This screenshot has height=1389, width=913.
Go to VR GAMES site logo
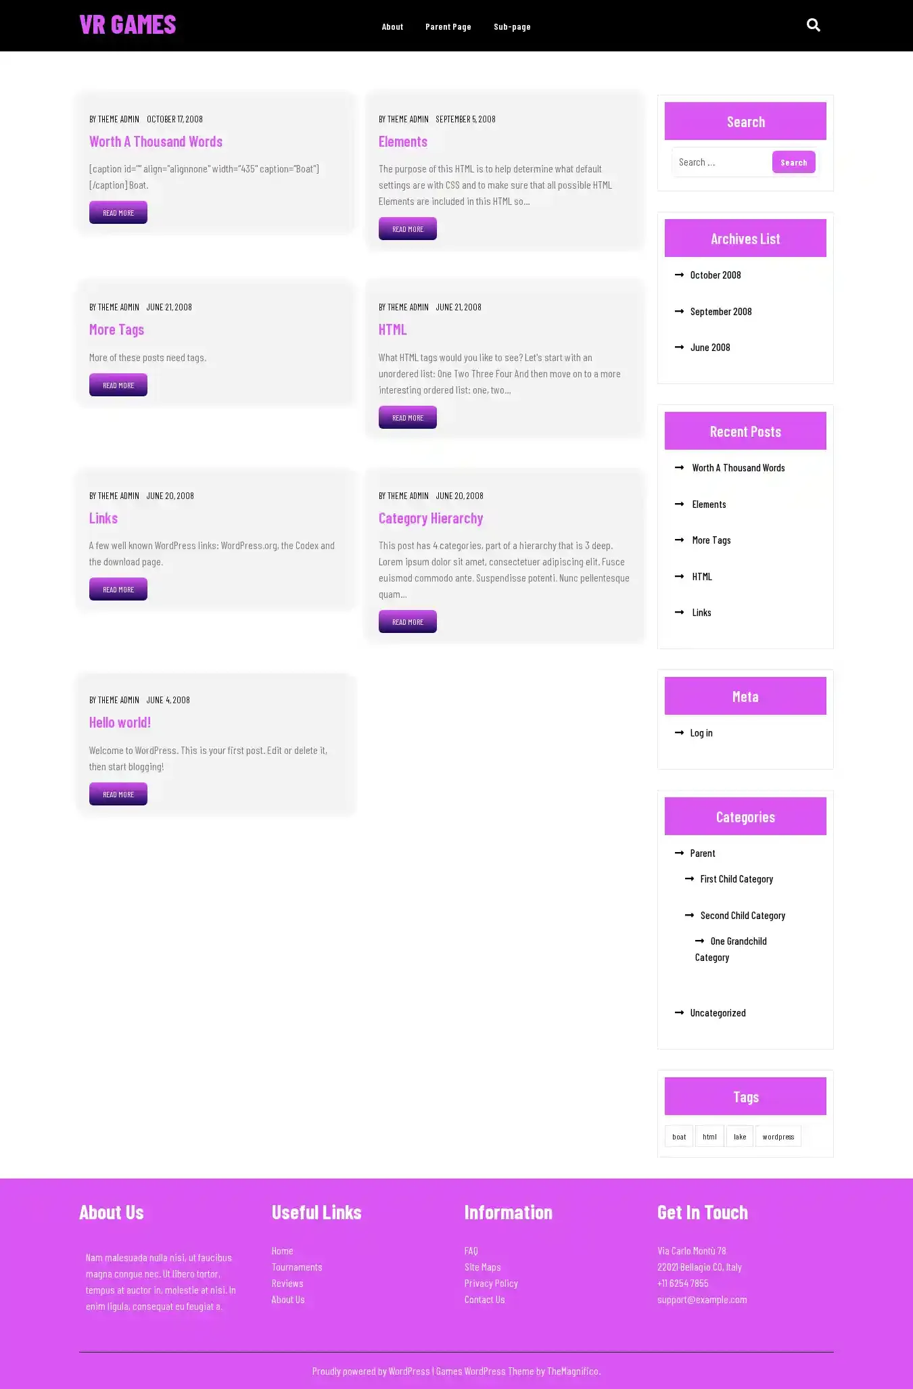[128, 25]
